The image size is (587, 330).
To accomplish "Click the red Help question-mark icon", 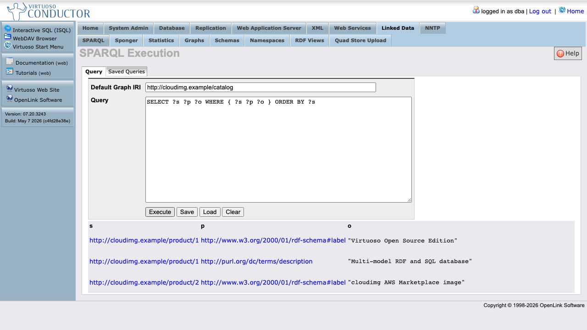I will coord(560,54).
